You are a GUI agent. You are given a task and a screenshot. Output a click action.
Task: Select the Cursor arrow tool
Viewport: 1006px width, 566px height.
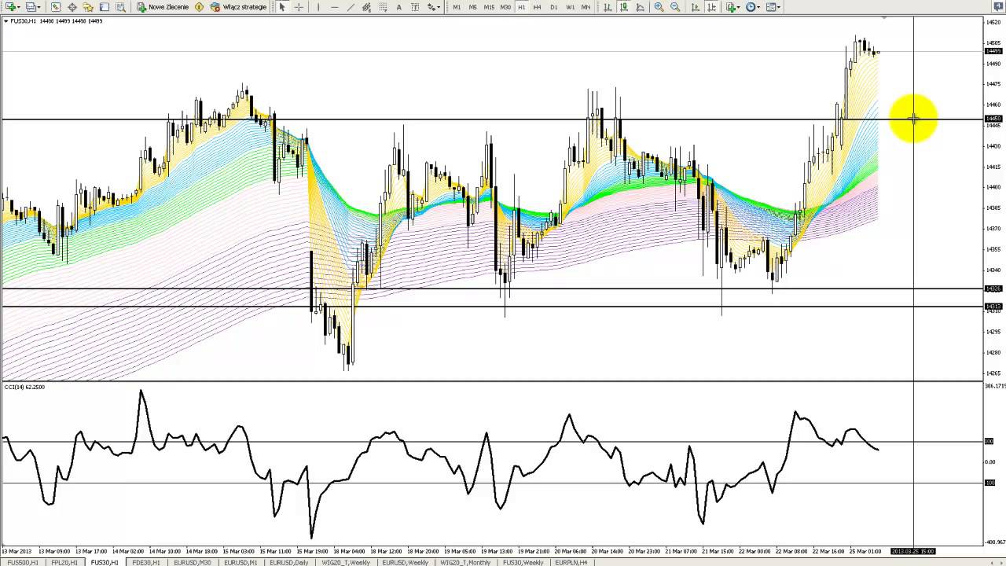pyautogui.click(x=282, y=7)
